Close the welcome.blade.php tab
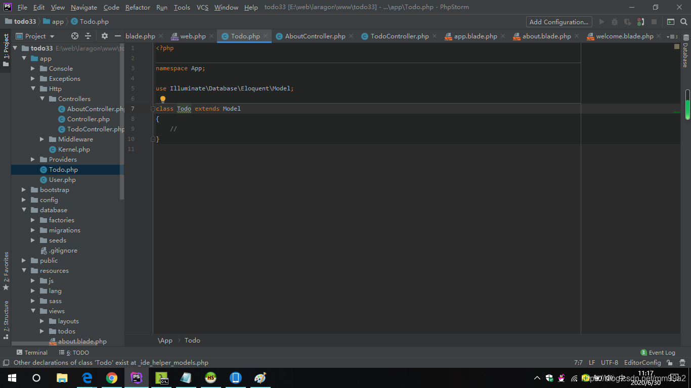The height and width of the screenshot is (388, 691). click(x=659, y=36)
